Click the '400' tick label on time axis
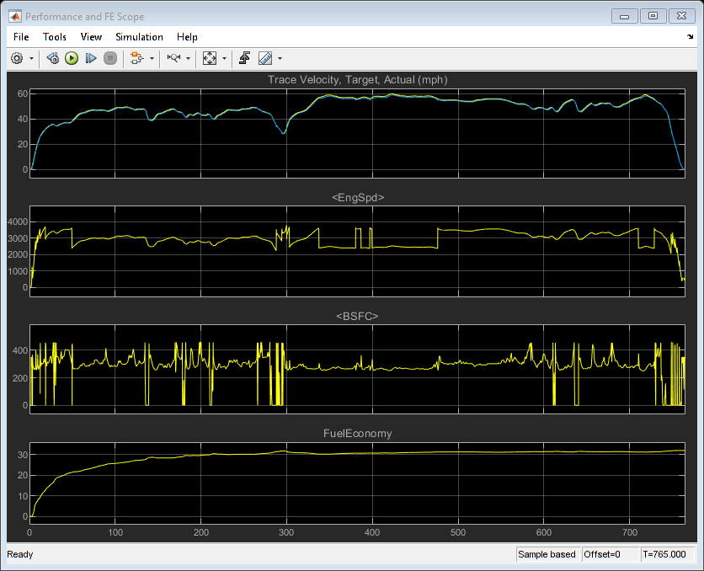Viewport: 704px width, 571px height. pyautogui.click(x=372, y=532)
